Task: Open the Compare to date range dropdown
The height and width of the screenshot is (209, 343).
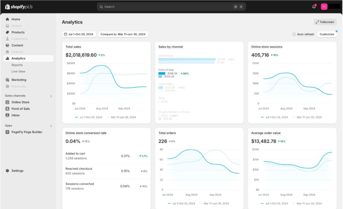Action: coord(123,34)
